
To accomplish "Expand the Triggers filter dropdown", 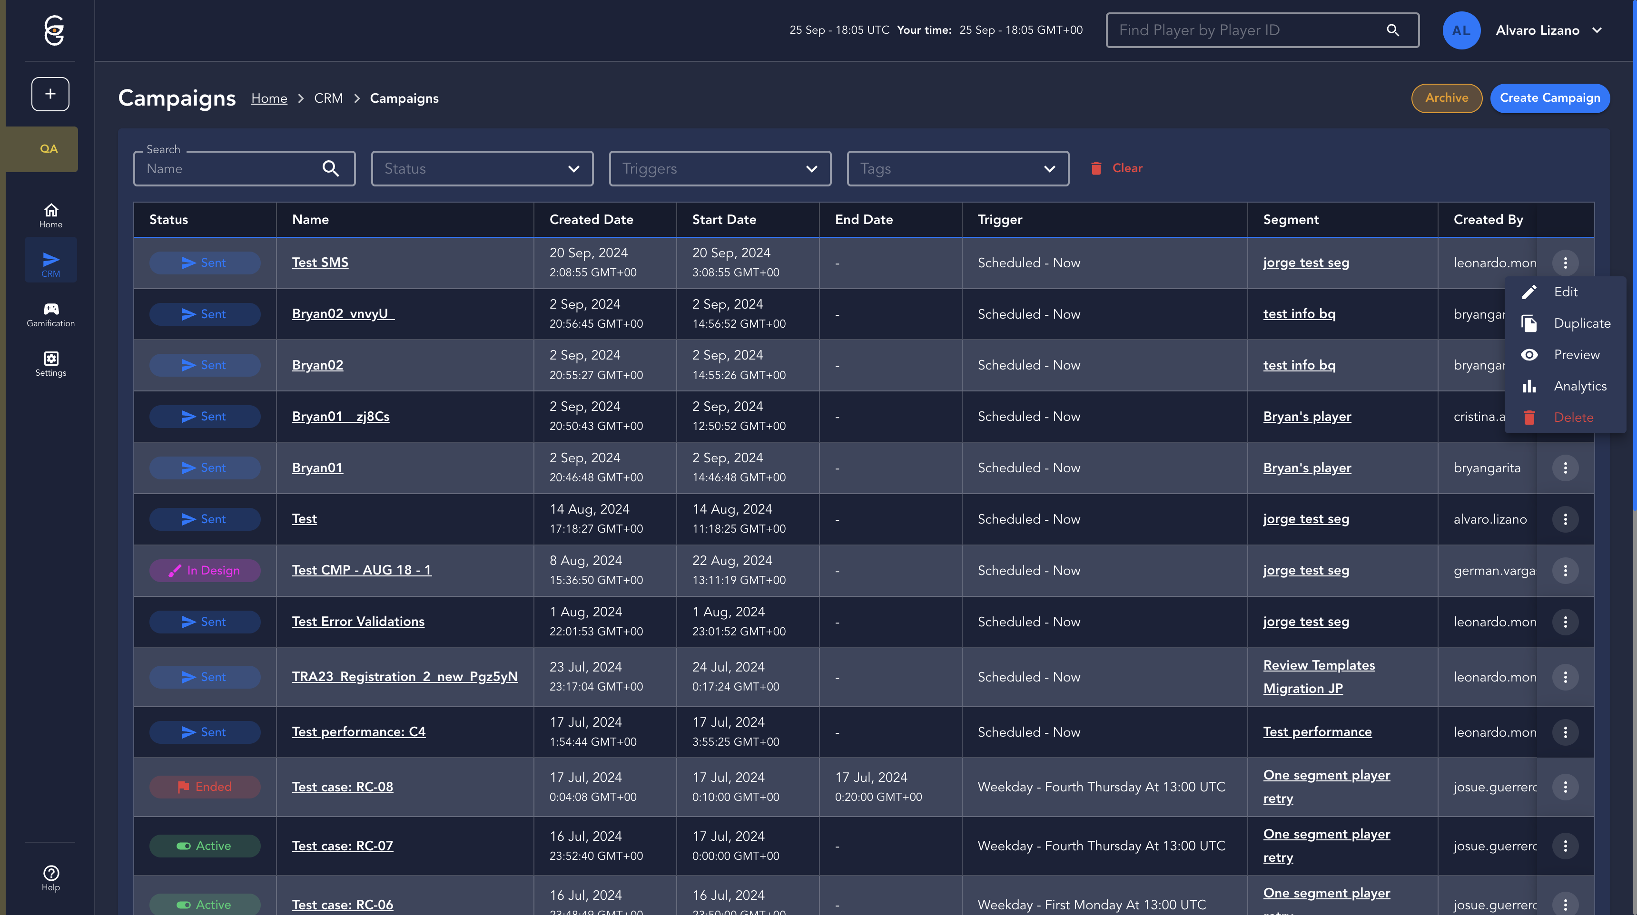I will click(x=720, y=169).
